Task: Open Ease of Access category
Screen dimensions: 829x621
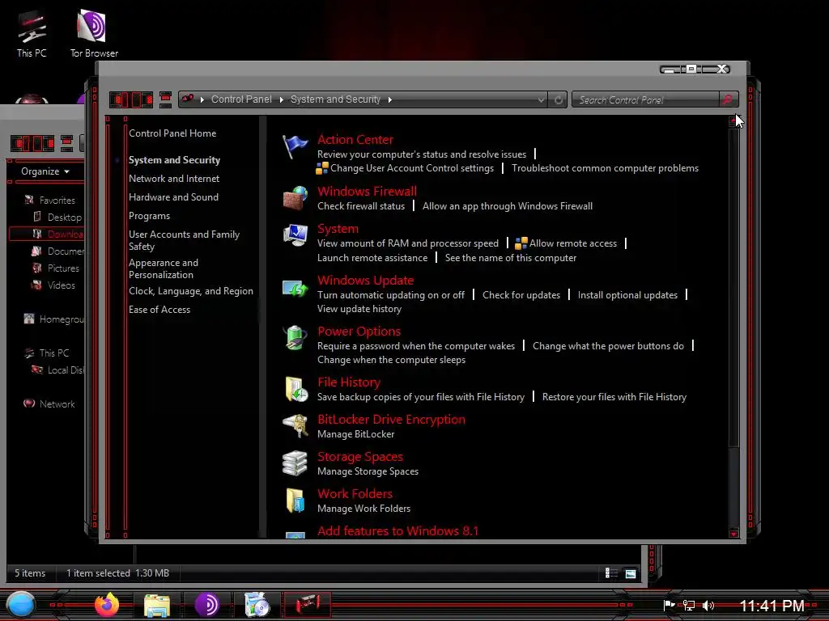Action: coord(159,310)
